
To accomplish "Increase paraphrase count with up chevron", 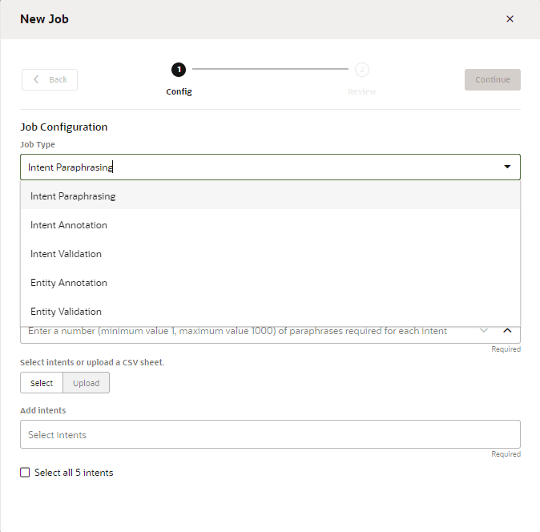I will point(506,330).
